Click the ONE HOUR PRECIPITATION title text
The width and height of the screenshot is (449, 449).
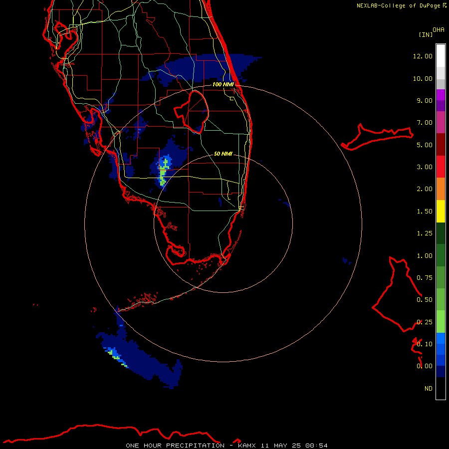pyautogui.click(x=175, y=446)
